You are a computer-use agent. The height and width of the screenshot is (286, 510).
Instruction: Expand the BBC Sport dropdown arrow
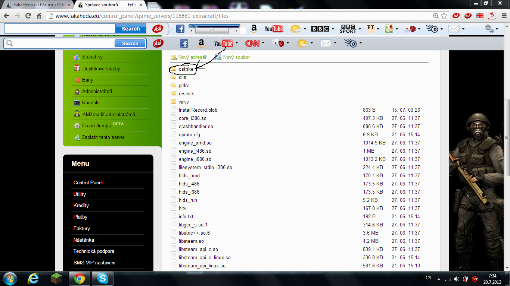pos(360,29)
